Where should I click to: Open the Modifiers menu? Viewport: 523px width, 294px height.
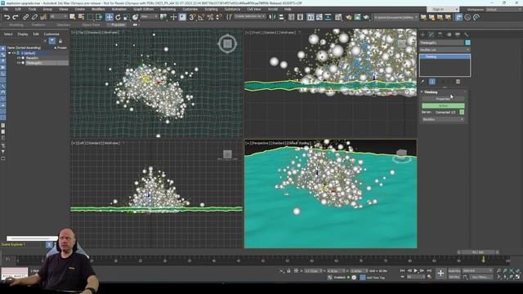pos(98,9)
